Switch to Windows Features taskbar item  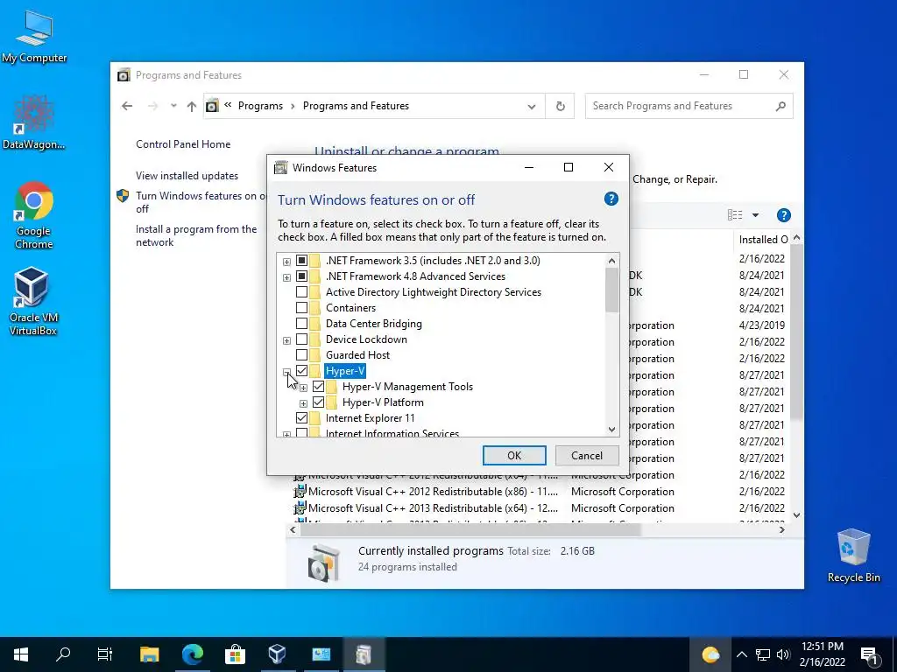(364, 654)
